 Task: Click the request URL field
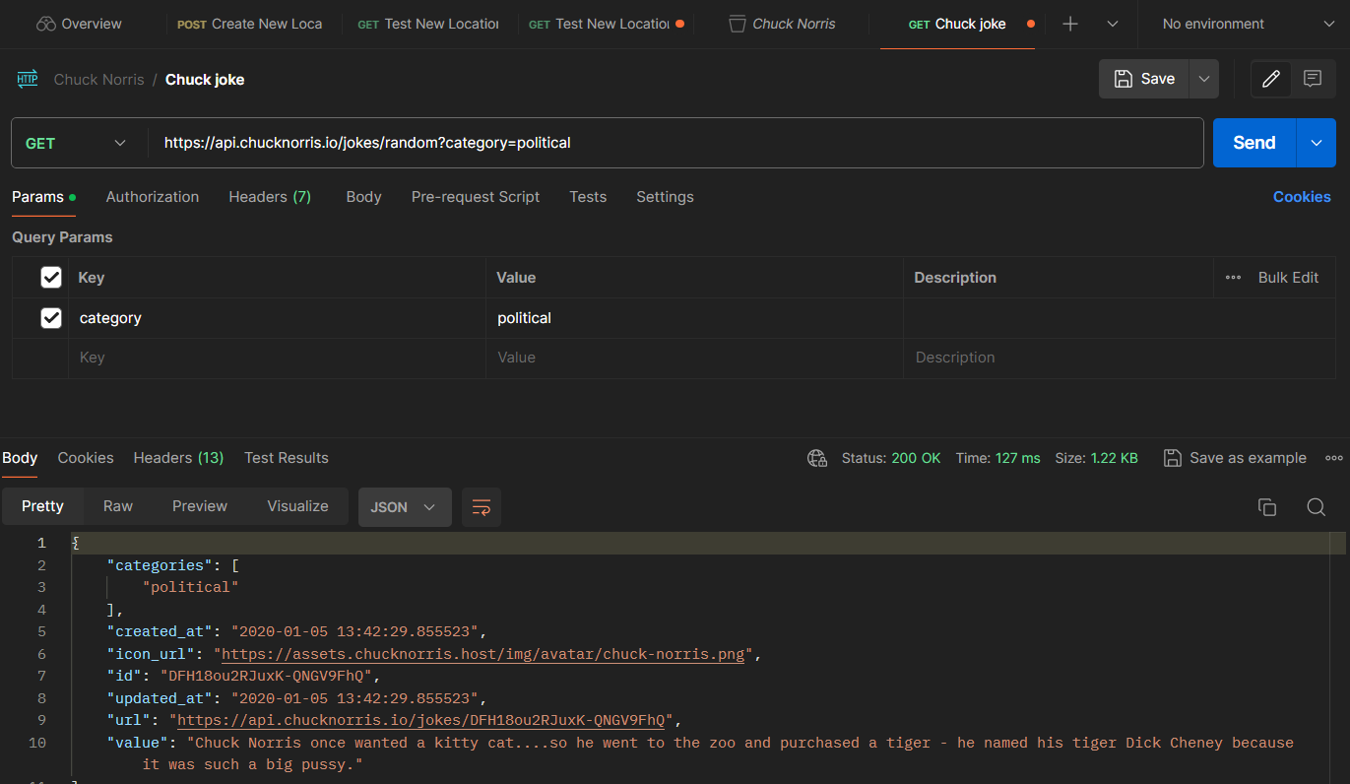click(675, 143)
